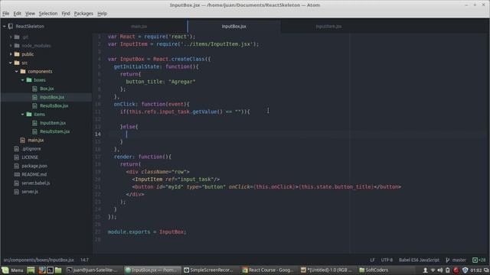Switch to juan@juan-Satellite terminal window
The height and width of the screenshot is (275, 490).
93,270
